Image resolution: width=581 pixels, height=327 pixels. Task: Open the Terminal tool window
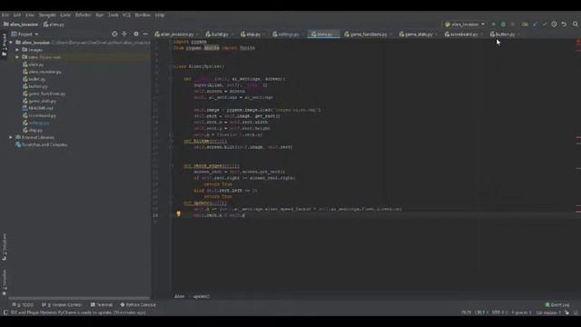(x=102, y=305)
